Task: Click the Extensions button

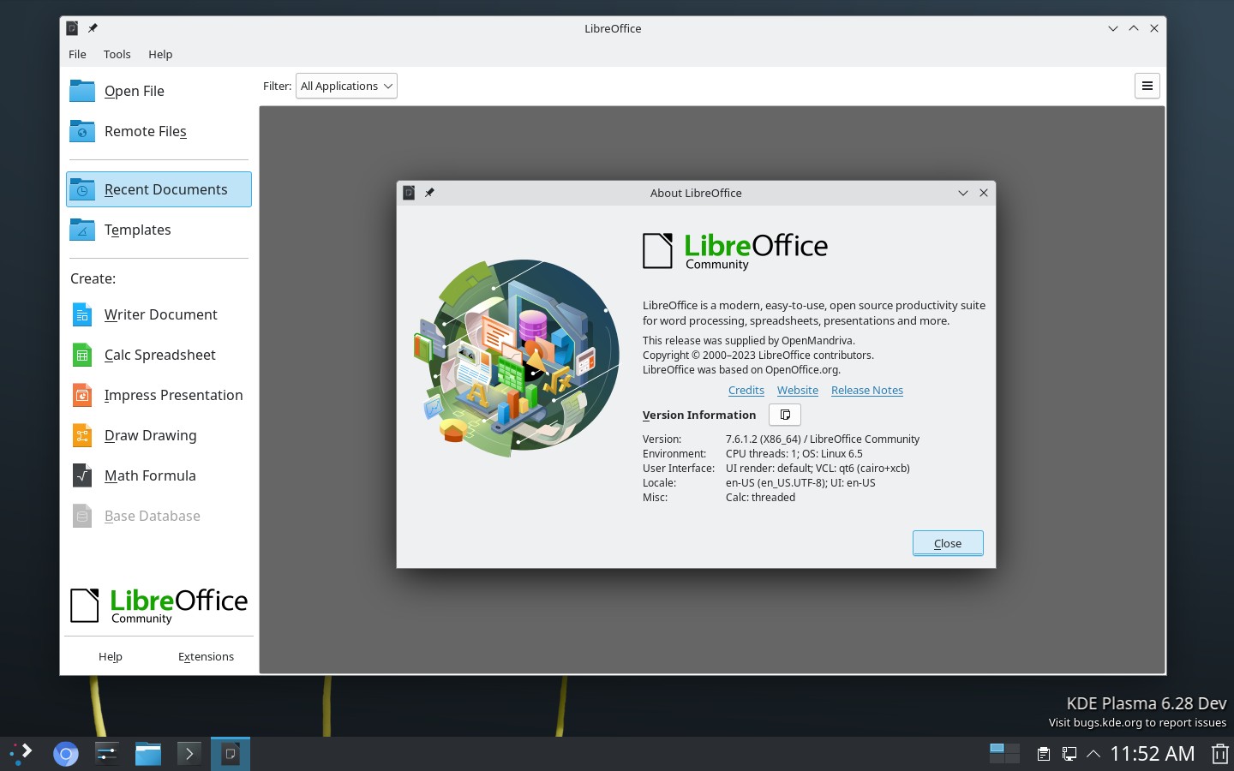Action: pyautogui.click(x=206, y=656)
